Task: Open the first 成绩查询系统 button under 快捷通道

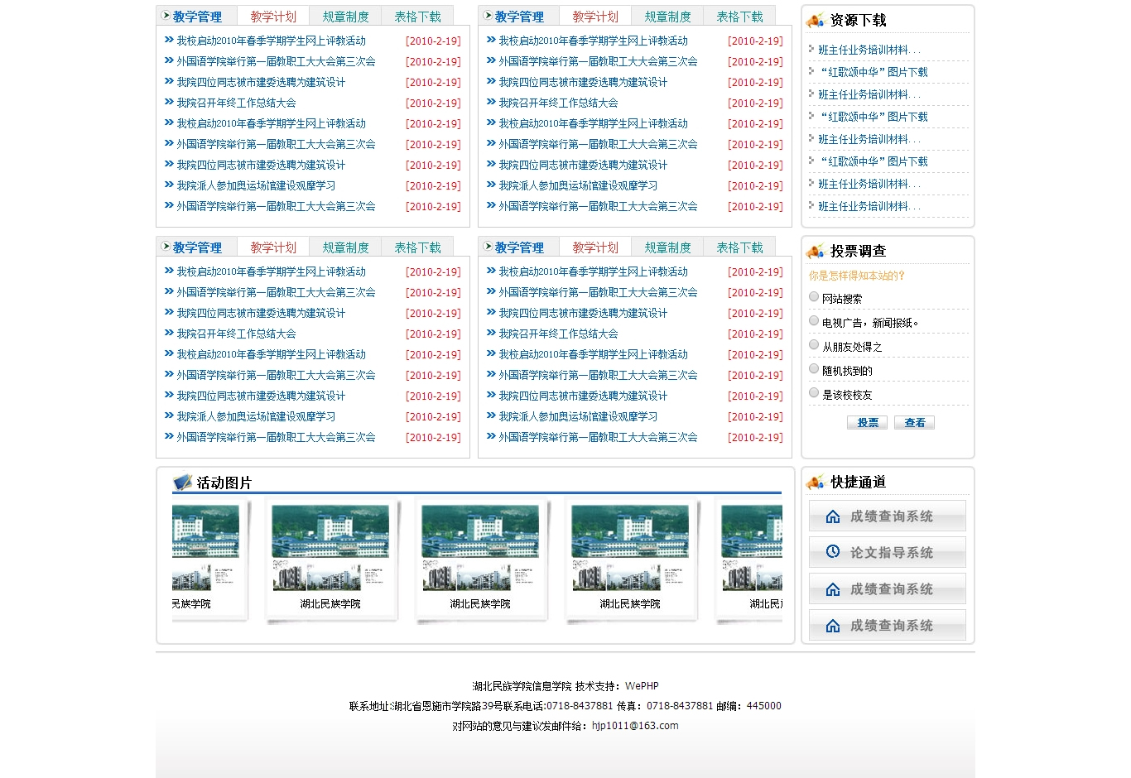Action: point(888,516)
